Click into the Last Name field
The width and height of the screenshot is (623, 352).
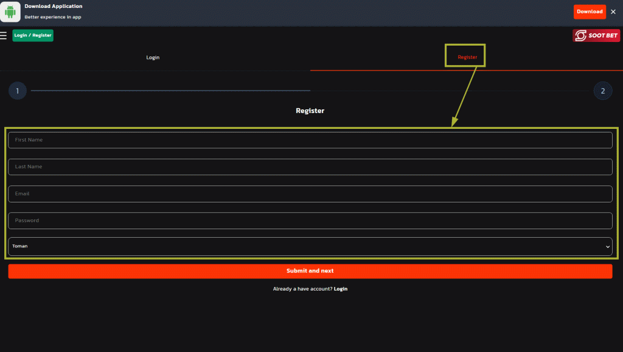click(310, 167)
